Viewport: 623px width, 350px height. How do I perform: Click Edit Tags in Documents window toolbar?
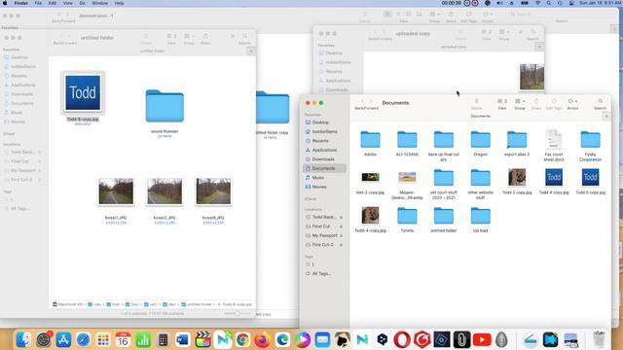click(554, 101)
